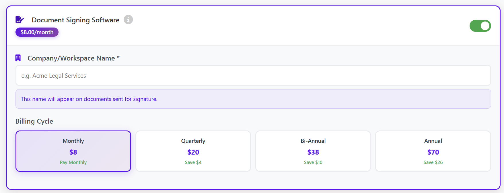Screen dimensions: 504x193
Task: Click the info icon beside Document Signing Software
Action: pos(128,20)
